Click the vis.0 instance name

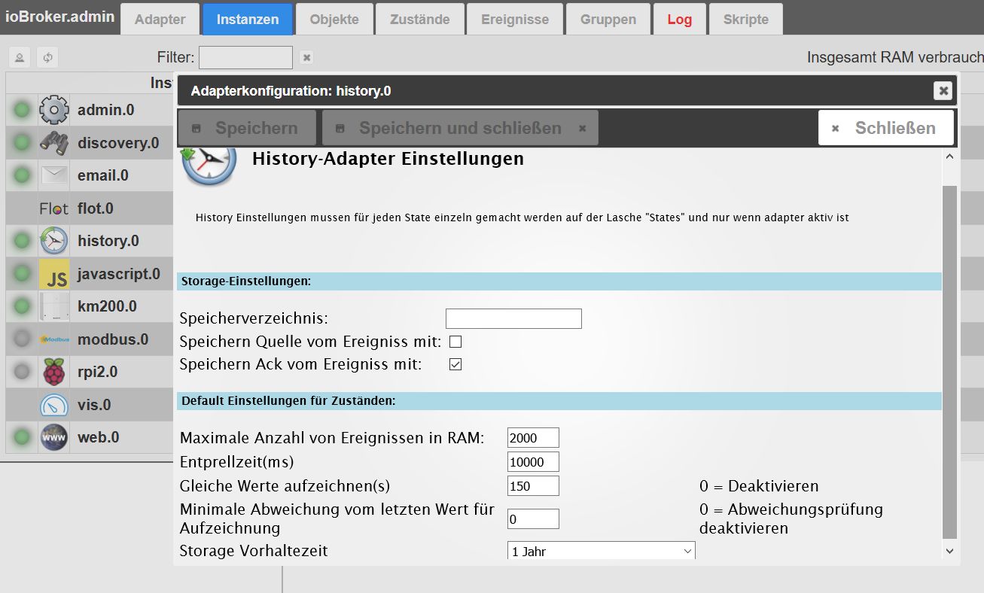click(x=94, y=405)
